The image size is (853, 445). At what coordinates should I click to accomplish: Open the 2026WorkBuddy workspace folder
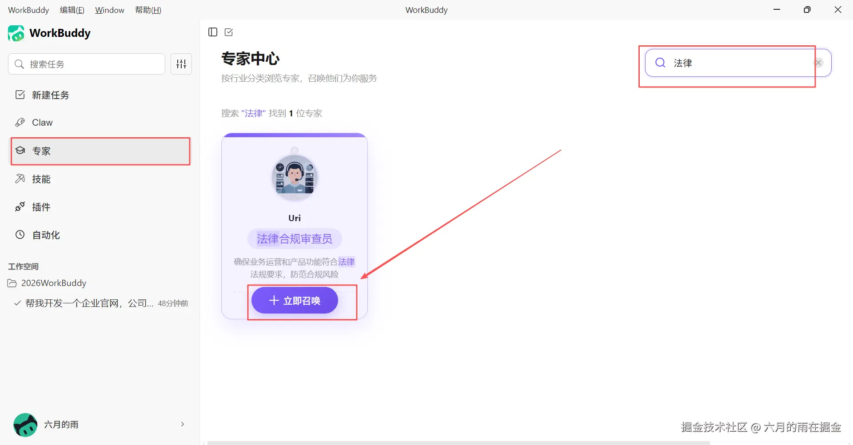[47, 283]
